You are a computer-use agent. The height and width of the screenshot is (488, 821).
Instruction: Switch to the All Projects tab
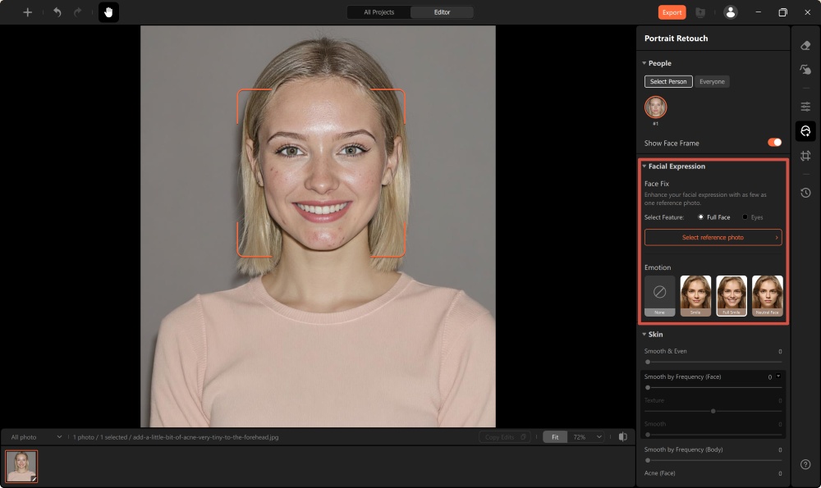point(378,12)
